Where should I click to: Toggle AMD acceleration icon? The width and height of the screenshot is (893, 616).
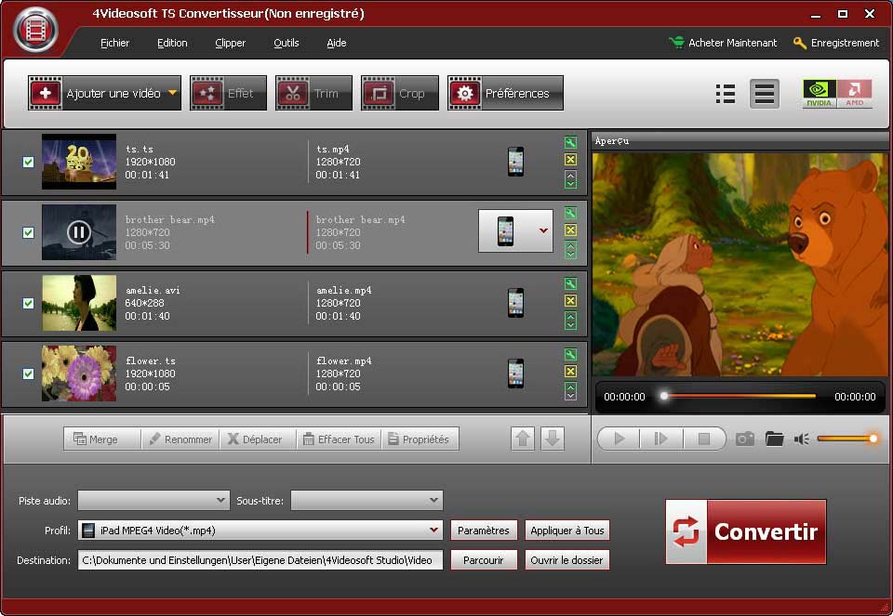854,93
